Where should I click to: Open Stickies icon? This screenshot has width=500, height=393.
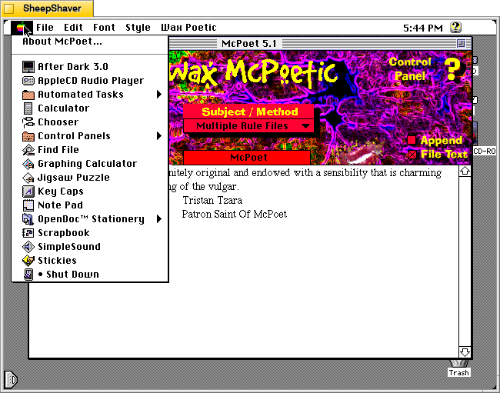(x=28, y=261)
